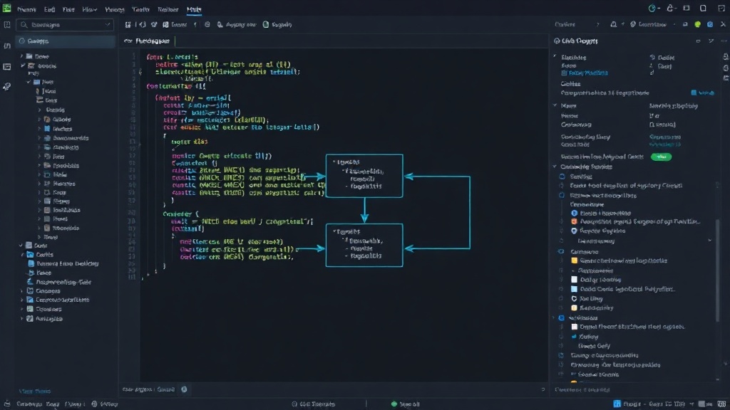Image resolution: width=730 pixels, height=410 pixels.
Task: Click the rightmost icon in the status bar
Action: click(x=721, y=404)
